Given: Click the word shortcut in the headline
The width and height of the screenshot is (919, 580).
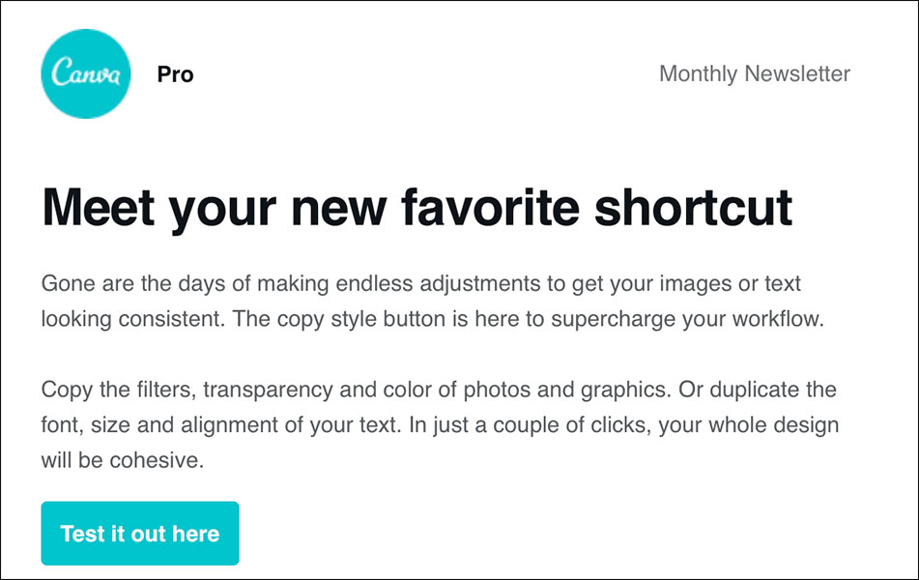Looking at the screenshot, I should click(x=693, y=206).
